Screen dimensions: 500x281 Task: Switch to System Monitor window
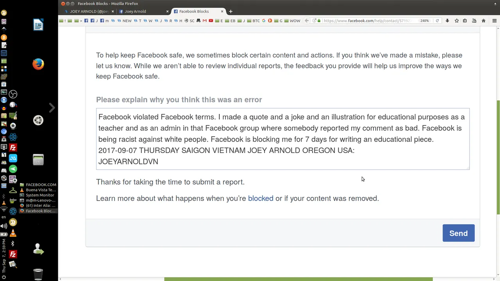[38, 195]
